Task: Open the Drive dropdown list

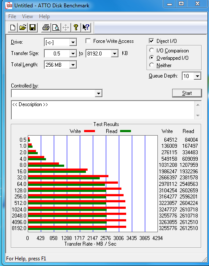Action: click(73, 42)
